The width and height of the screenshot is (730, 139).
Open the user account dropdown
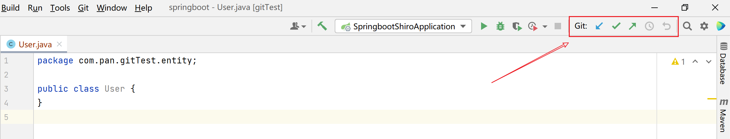(x=298, y=26)
